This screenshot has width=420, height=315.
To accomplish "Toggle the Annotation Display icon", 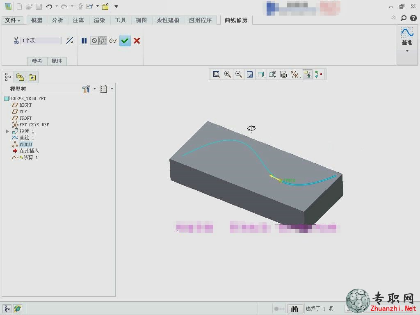I will tap(308, 74).
